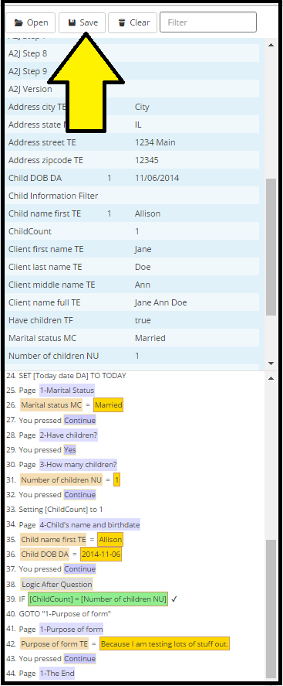
Task: Click the green ChildCount condition expression
Action: point(98,599)
